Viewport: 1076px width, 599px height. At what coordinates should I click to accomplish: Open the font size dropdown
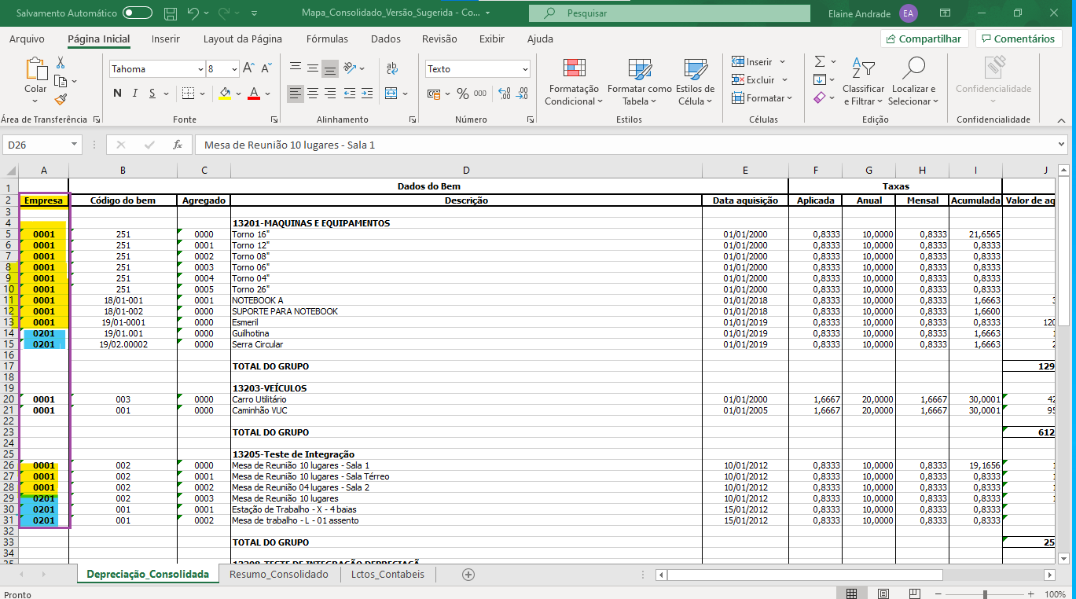click(x=233, y=69)
